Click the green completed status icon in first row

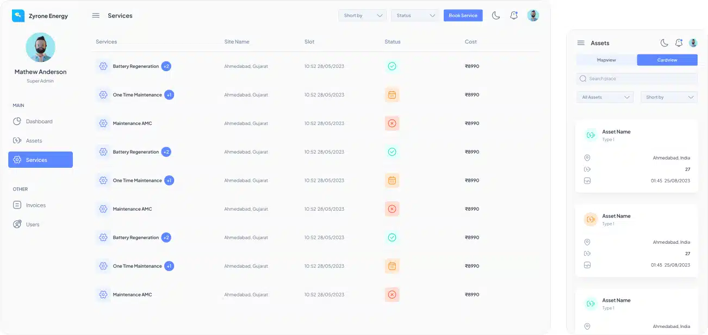(392, 66)
